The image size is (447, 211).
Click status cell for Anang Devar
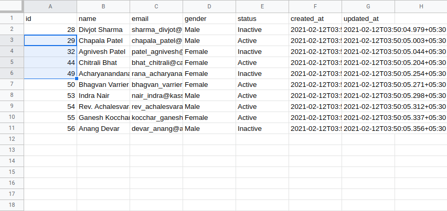[x=262, y=128]
